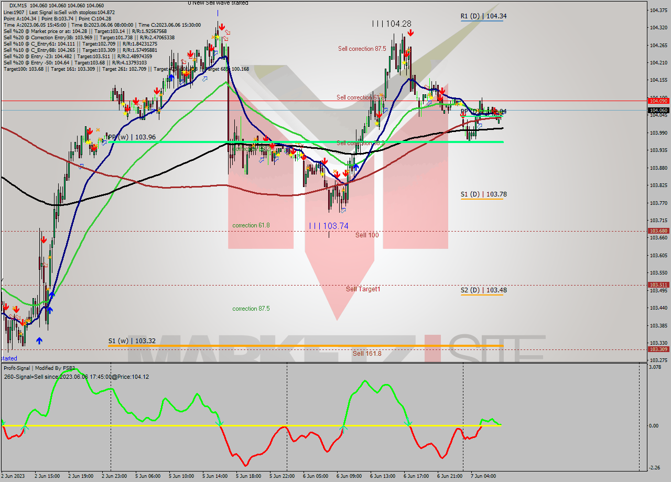Click the 6 Jun 13:00 time axis label
This screenshot has width=671, height=482.
tap(382, 476)
